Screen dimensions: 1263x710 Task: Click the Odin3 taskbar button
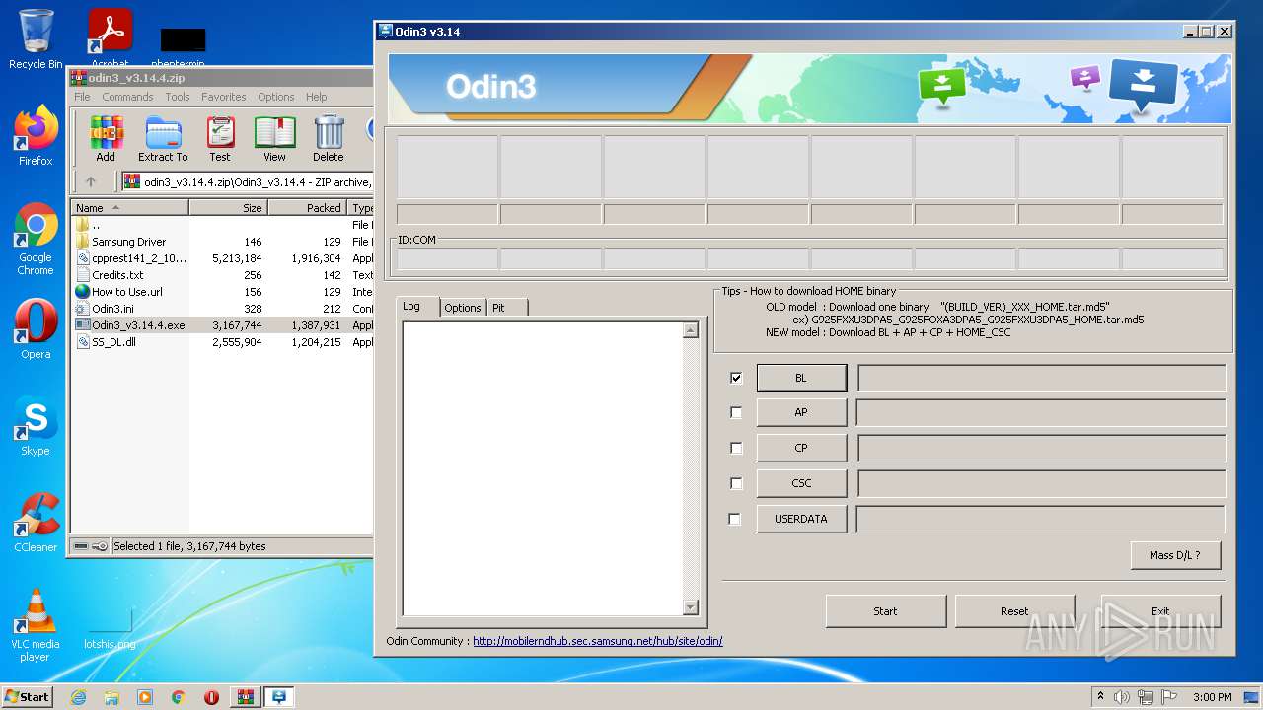tap(279, 697)
